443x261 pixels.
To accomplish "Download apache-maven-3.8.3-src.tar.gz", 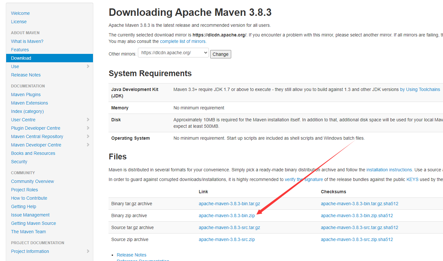I will 230,227.
